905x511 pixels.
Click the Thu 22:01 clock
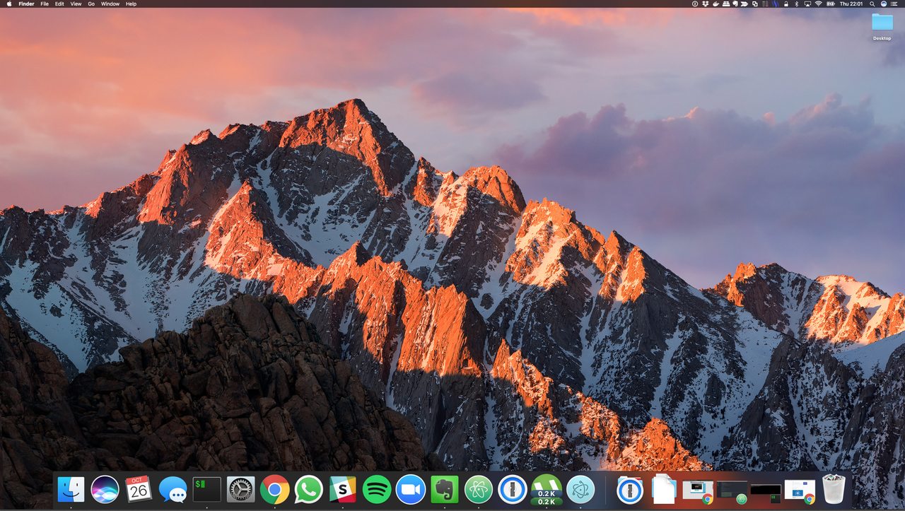click(851, 4)
